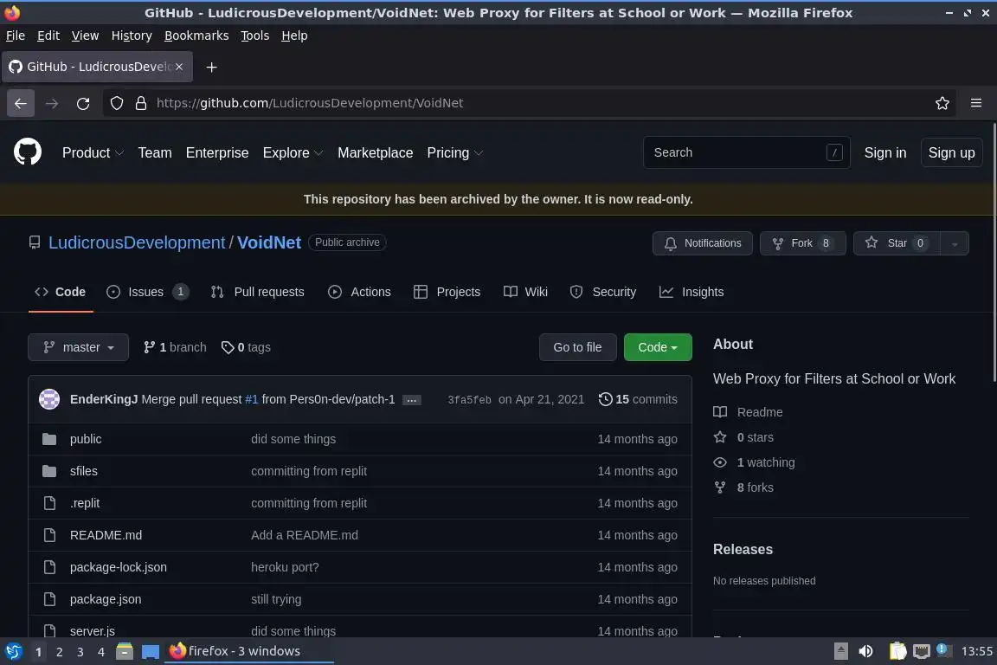Open the Tools menu
This screenshot has width=997, height=665.
click(x=255, y=36)
